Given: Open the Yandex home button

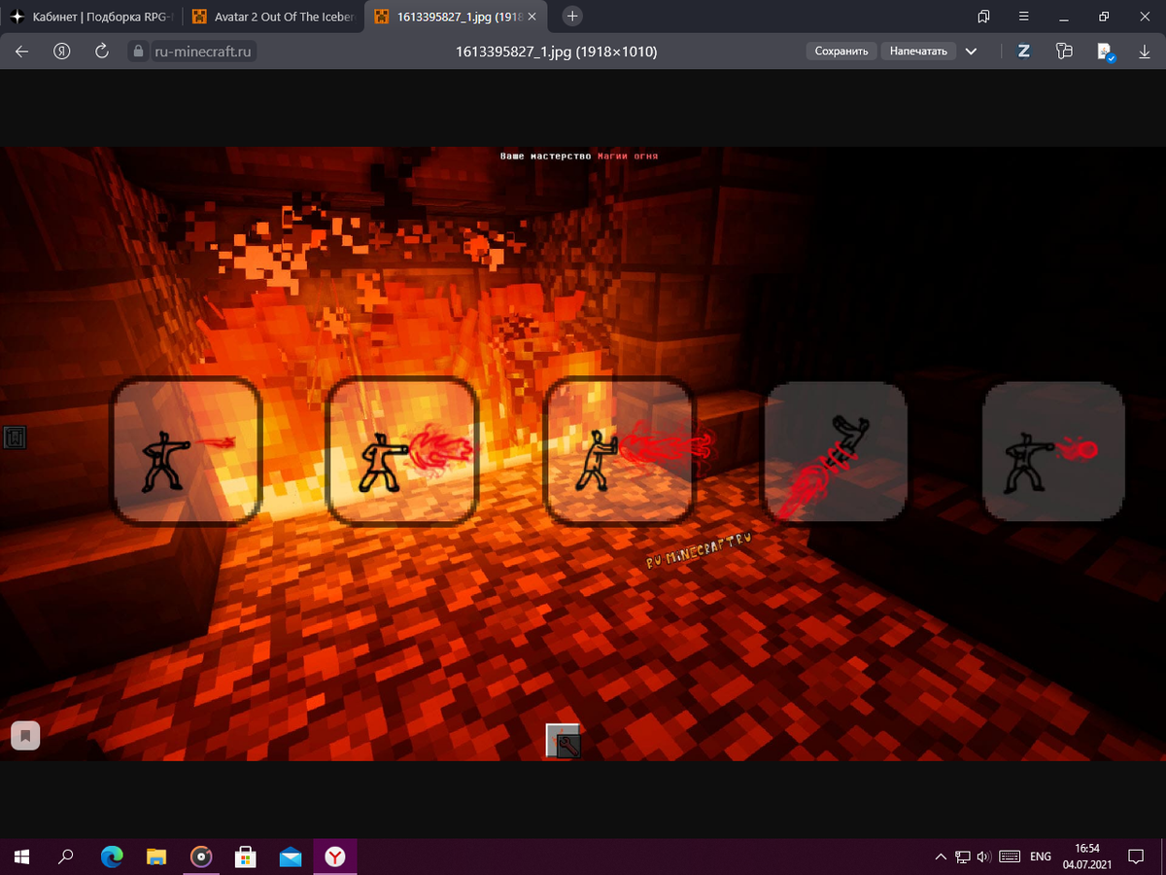Looking at the screenshot, I should 63,52.
